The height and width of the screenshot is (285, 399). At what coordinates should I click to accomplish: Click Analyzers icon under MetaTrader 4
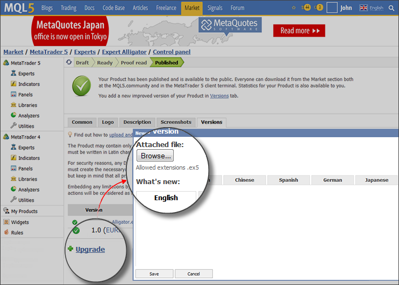tap(13, 189)
